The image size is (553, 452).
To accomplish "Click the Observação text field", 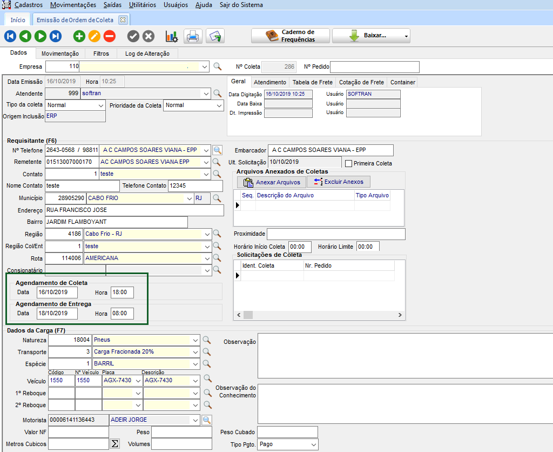I will click(404, 356).
